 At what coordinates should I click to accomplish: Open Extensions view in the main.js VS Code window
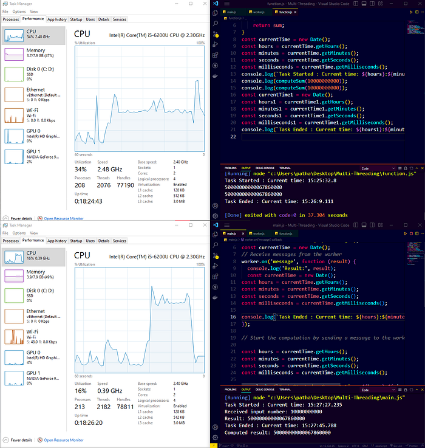click(x=216, y=277)
